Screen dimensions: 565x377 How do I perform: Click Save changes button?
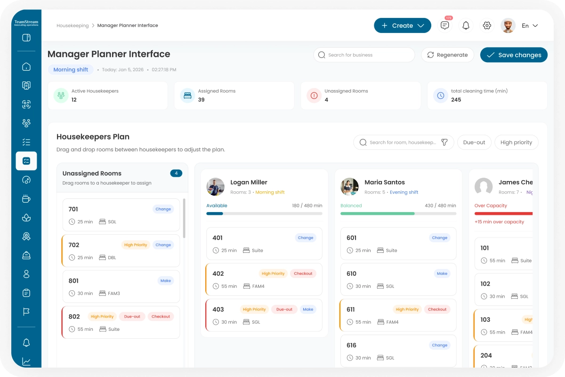coord(514,55)
